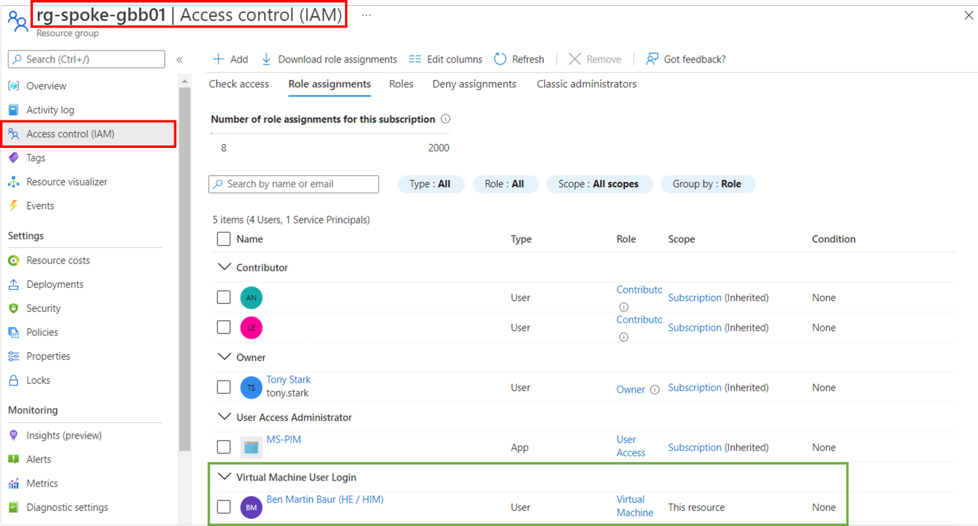Switch to the Check access tab
This screenshot has height=526, width=978.
click(239, 84)
